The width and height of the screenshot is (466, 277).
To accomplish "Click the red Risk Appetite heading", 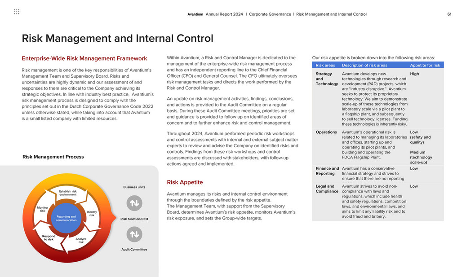I will [185, 182].
